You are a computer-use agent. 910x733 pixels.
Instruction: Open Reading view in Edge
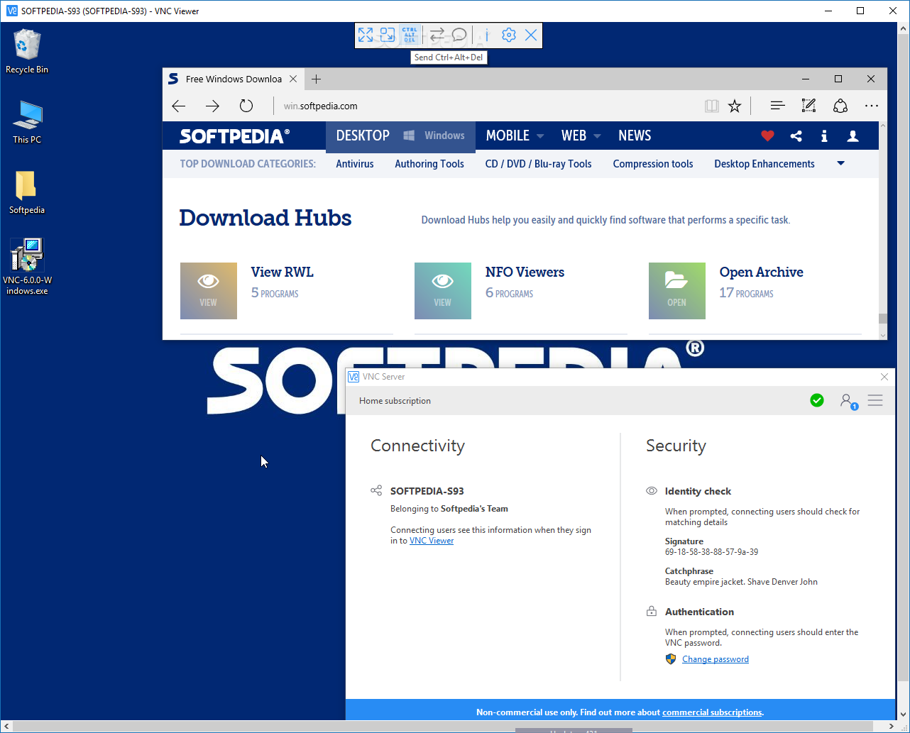[711, 106]
